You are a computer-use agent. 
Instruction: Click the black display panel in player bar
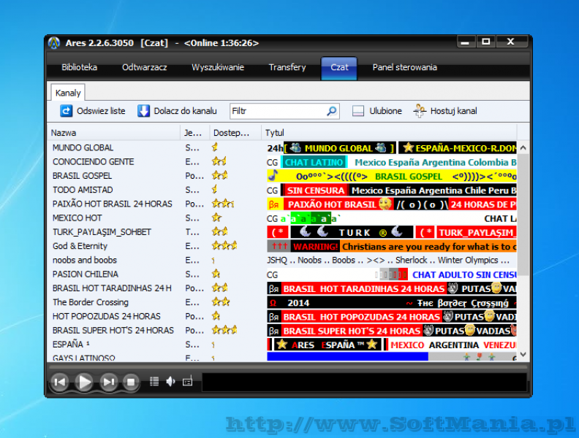[364, 382]
